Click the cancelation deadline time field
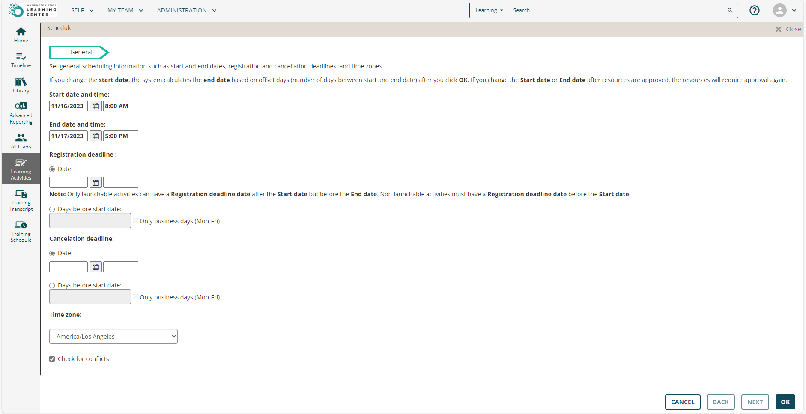This screenshot has width=806, height=414. [x=121, y=267]
